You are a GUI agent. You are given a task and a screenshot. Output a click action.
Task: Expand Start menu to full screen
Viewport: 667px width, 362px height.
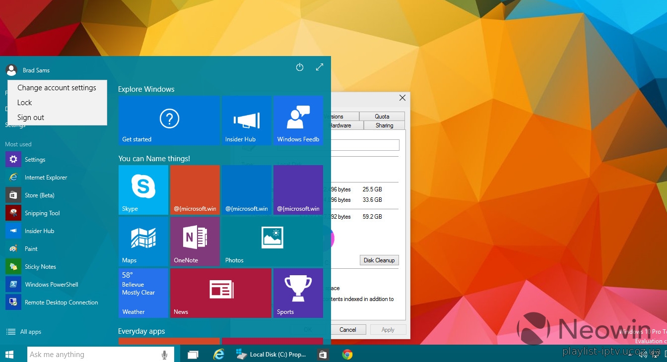tap(320, 67)
